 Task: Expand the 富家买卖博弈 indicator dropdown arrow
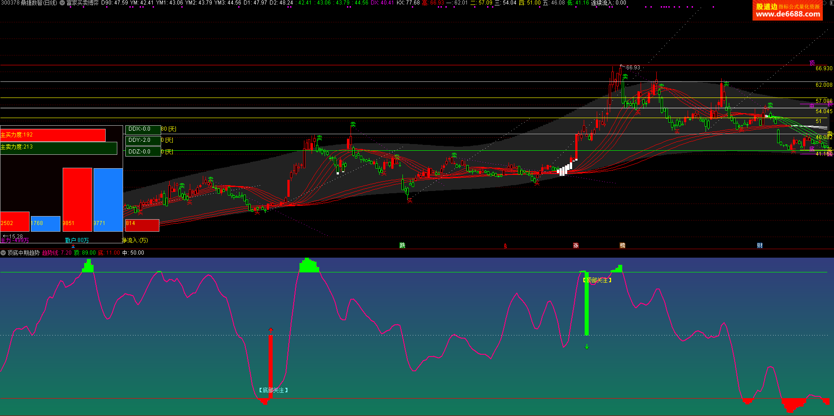coord(62,3)
